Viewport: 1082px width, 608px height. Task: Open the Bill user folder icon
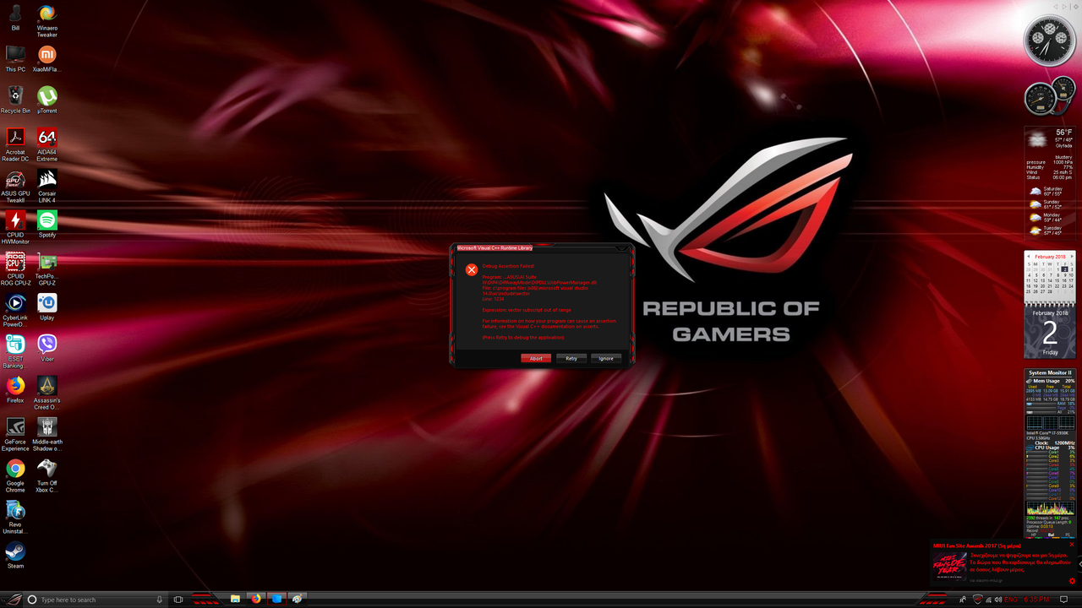(15, 17)
